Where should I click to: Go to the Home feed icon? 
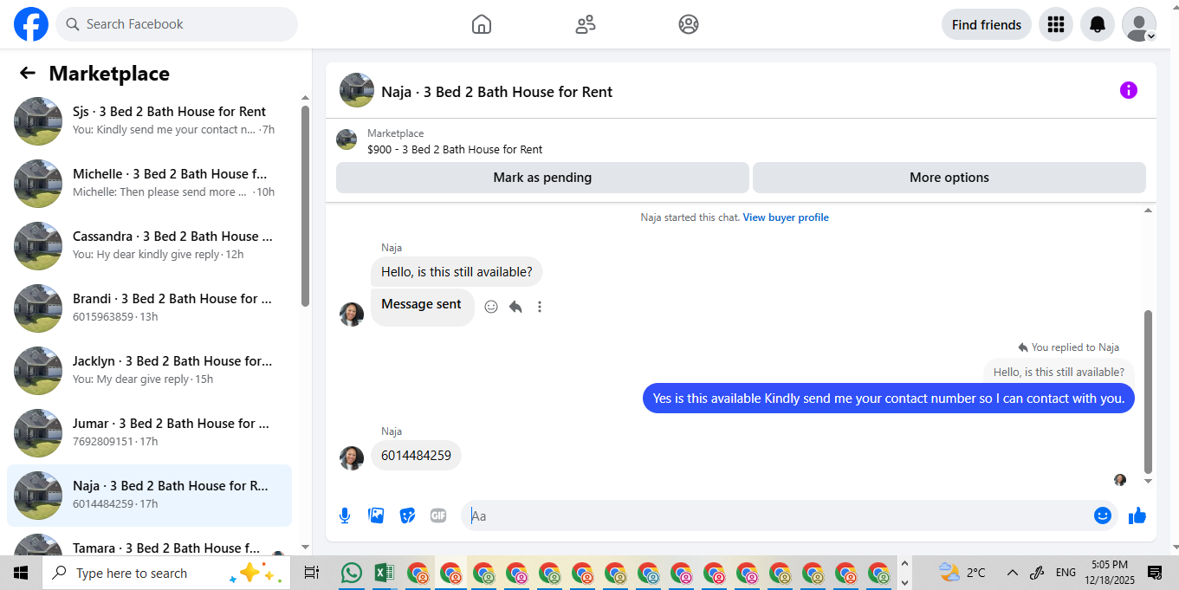(482, 24)
